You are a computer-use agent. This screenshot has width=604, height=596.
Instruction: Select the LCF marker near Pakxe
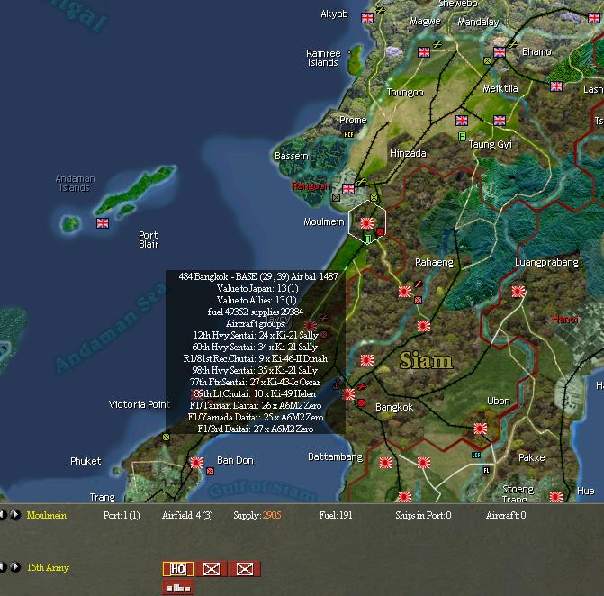[476, 455]
